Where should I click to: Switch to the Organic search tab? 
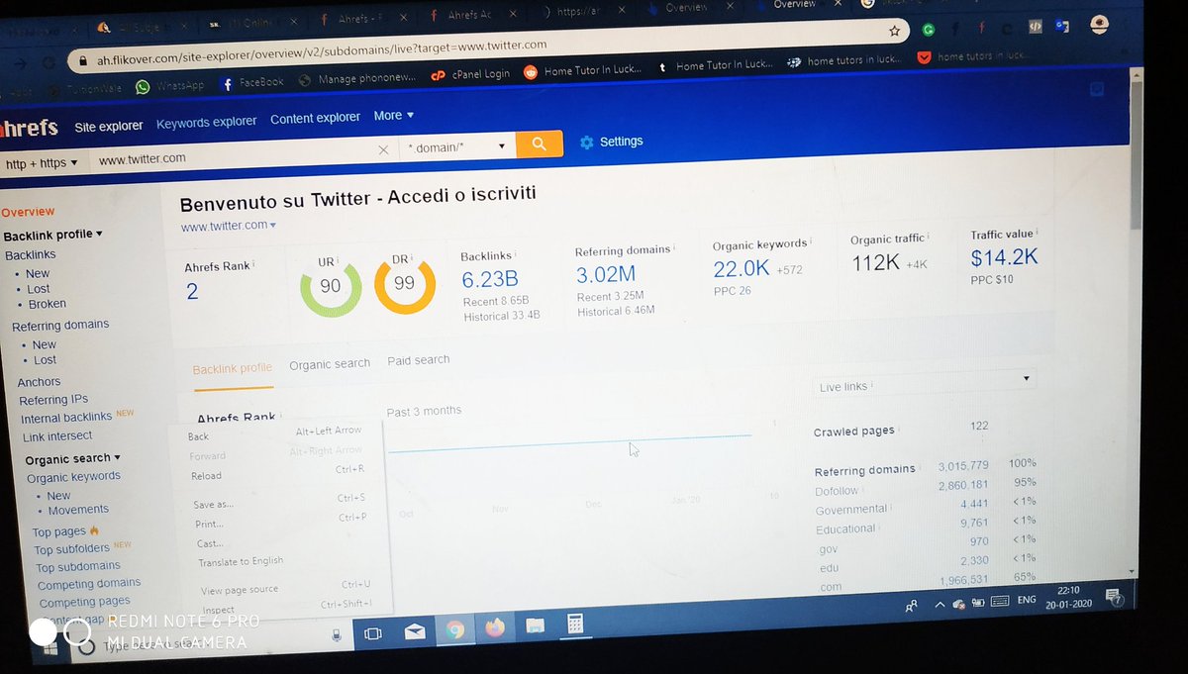[330, 364]
